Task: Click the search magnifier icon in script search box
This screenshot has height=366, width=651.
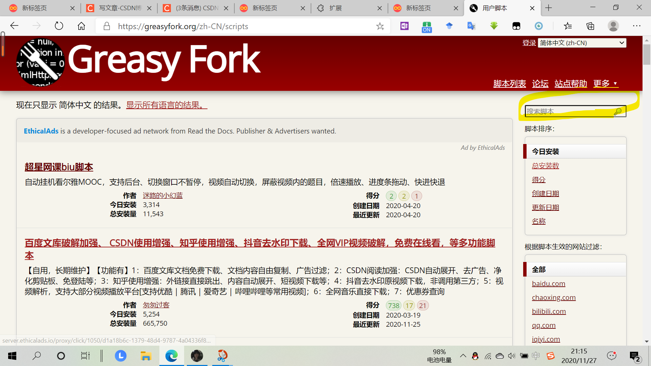Action: [x=618, y=111]
